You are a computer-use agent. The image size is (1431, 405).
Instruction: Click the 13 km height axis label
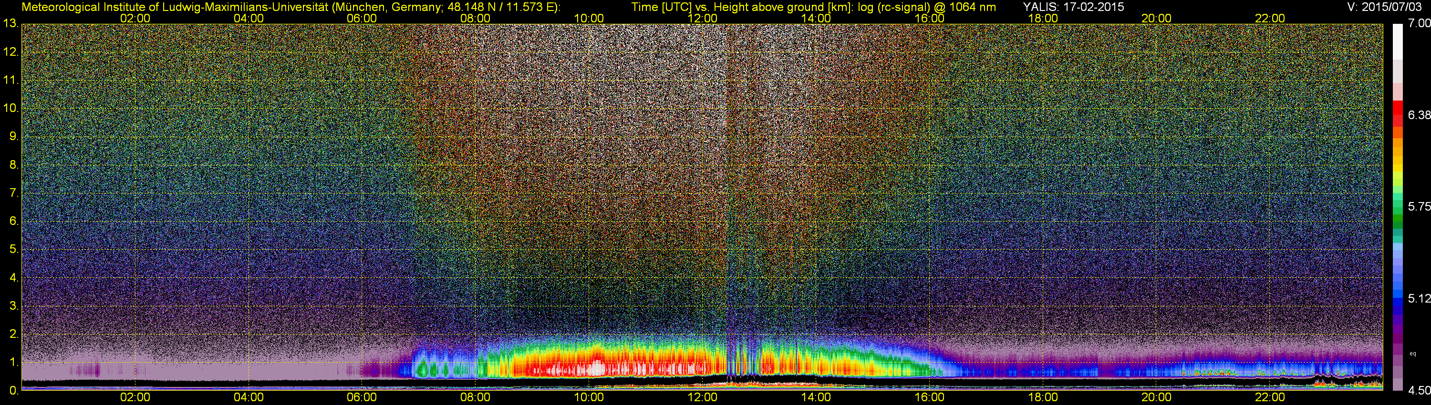coord(10,24)
